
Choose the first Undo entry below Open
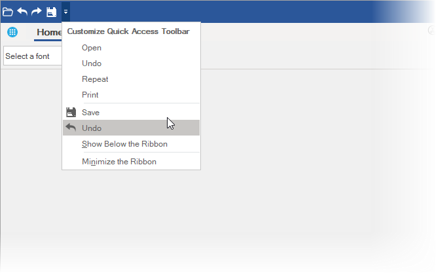tap(92, 64)
